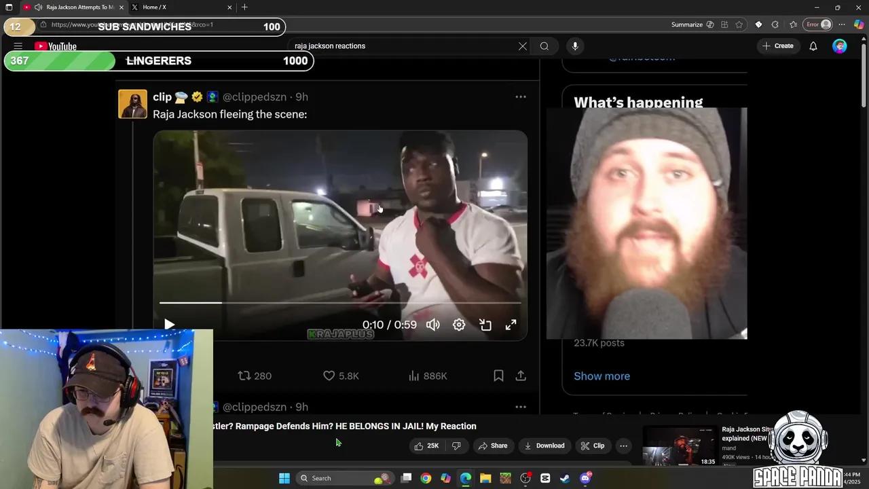Open more options on the clip tweet
Image resolution: width=869 pixels, height=489 pixels.
coord(521,97)
